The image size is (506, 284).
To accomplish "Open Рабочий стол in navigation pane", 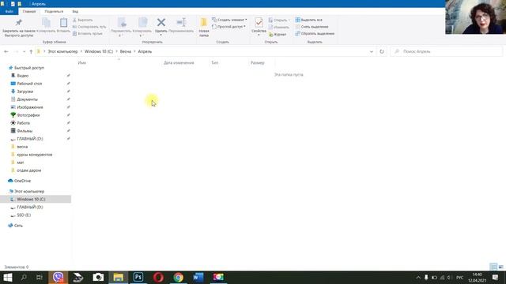I will 29,84.
